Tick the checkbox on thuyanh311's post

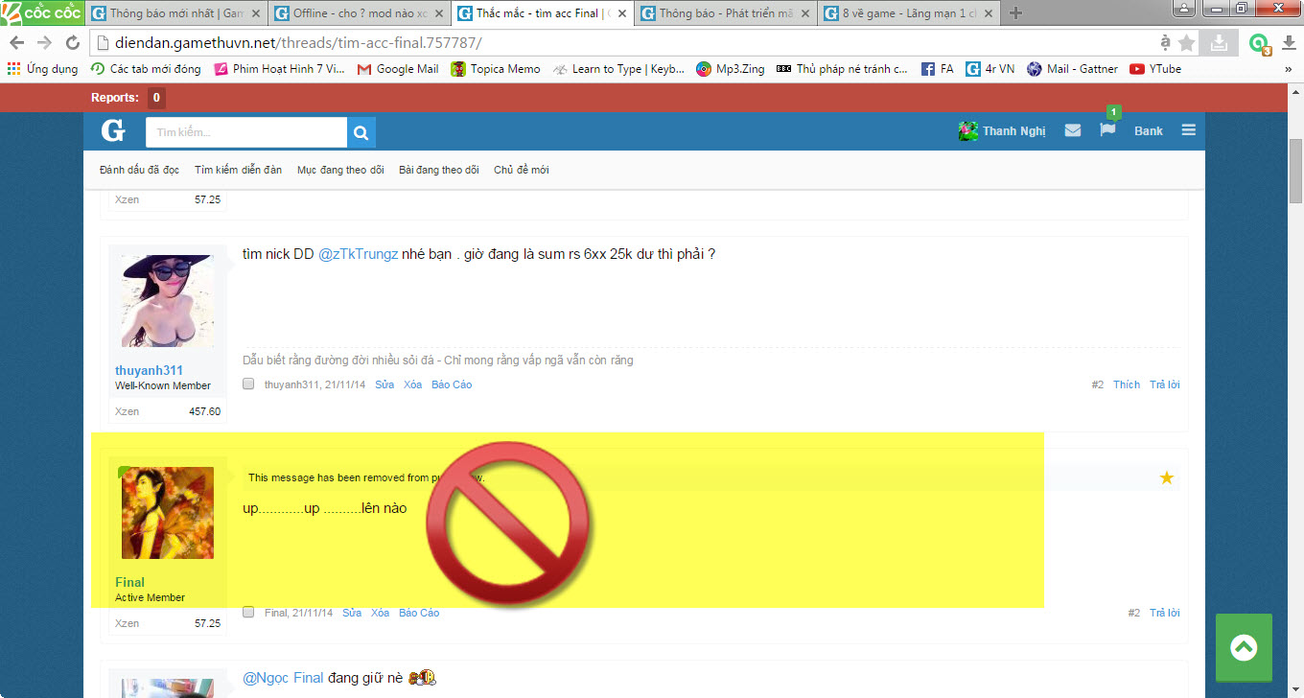[x=248, y=384]
